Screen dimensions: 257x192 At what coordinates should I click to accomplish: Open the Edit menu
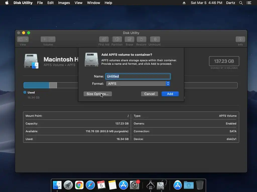click(x=50, y=3)
